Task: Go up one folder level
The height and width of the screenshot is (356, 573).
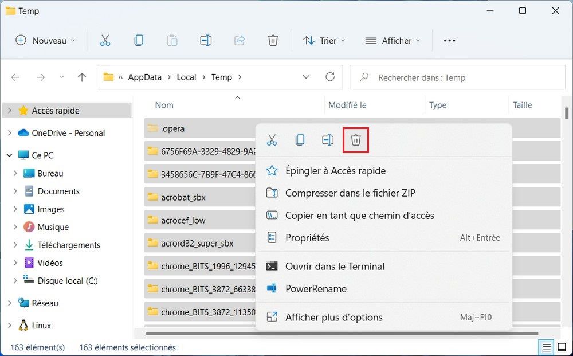Action: (82, 77)
